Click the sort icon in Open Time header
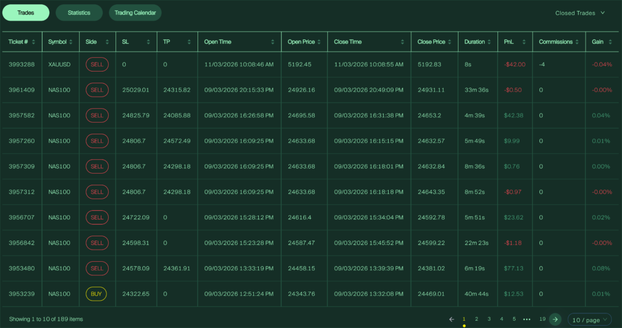 pyautogui.click(x=273, y=42)
